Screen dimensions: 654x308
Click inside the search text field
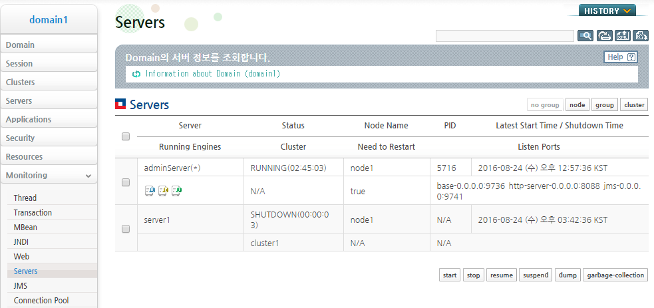[x=505, y=36]
